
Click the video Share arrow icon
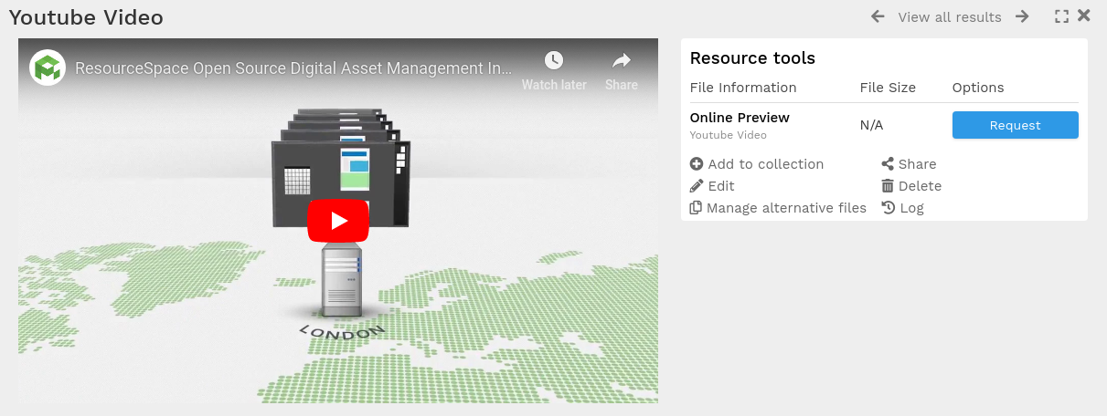coord(622,61)
